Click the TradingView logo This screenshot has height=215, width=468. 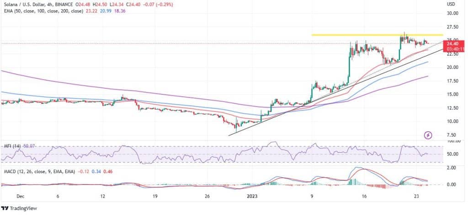pos(19,209)
